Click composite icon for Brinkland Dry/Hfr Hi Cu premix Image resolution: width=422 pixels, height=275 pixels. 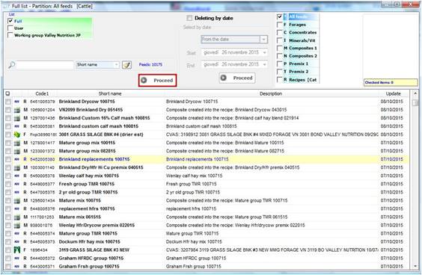click(x=17, y=167)
